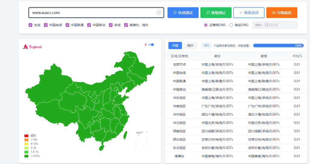This screenshot has width=310, height=164.
Task: Click the 101 monitoring points count
Action: coord(206,45)
